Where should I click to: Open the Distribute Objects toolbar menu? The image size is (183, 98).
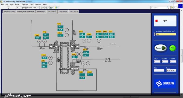tap(47, 8)
